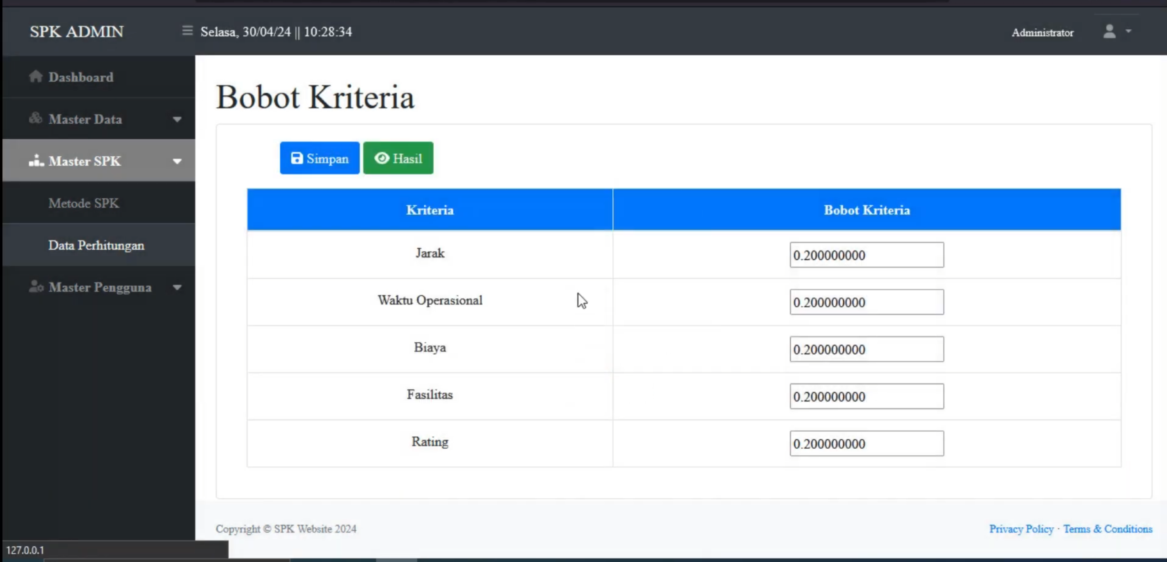Click the Master Pengguna users icon
The height and width of the screenshot is (562, 1167).
click(36, 286)
